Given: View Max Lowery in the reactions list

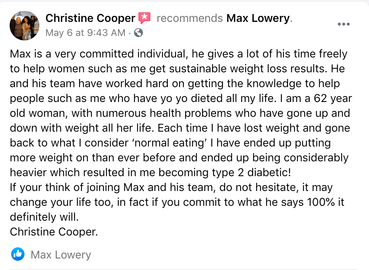Looking at the screenshot, I should click(61, 255).
